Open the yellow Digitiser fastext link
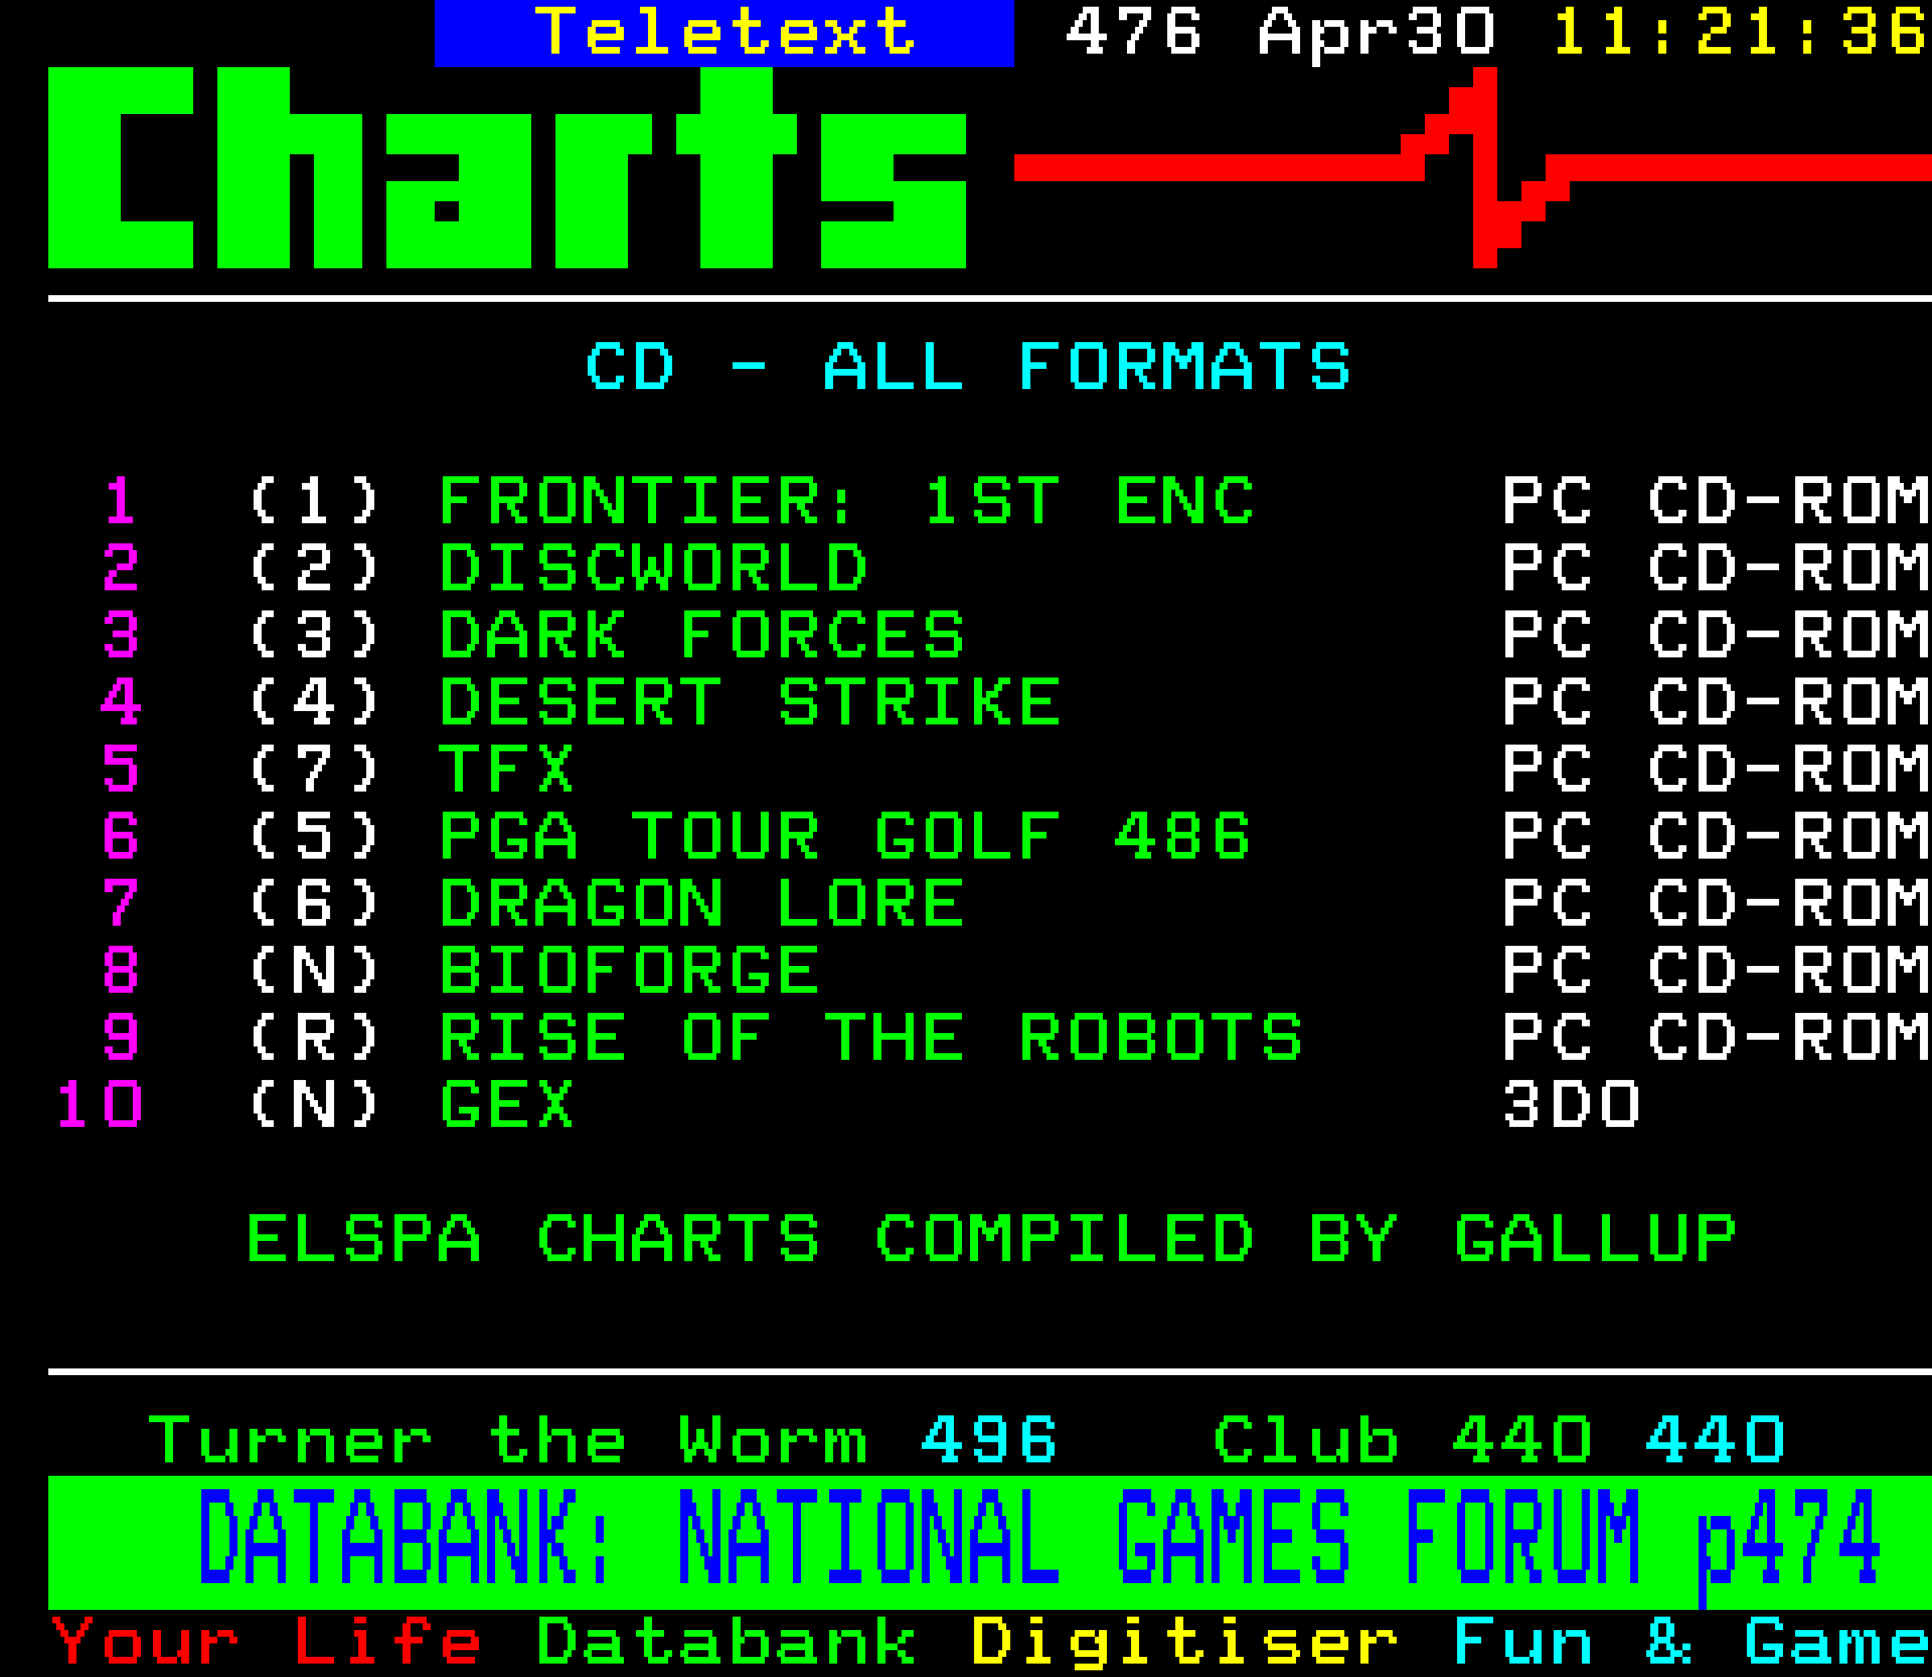 [x=1184, y=1644]
